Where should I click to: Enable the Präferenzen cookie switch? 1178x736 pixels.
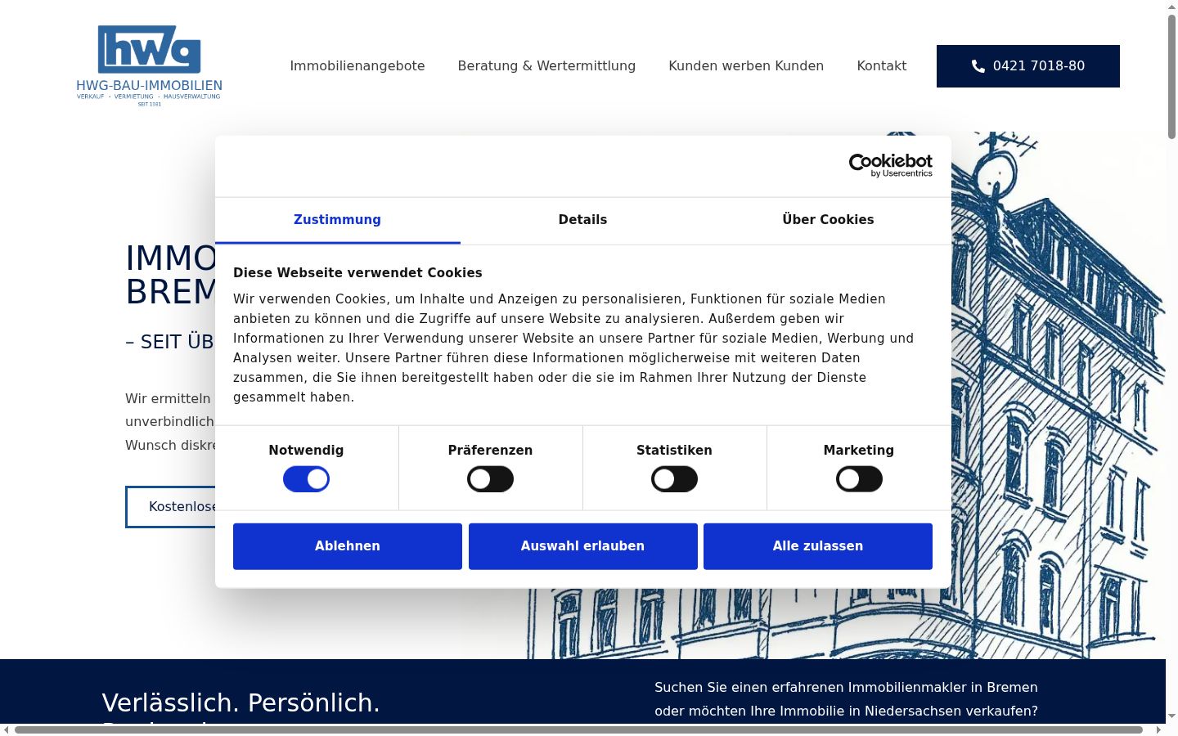click(490, 479)
